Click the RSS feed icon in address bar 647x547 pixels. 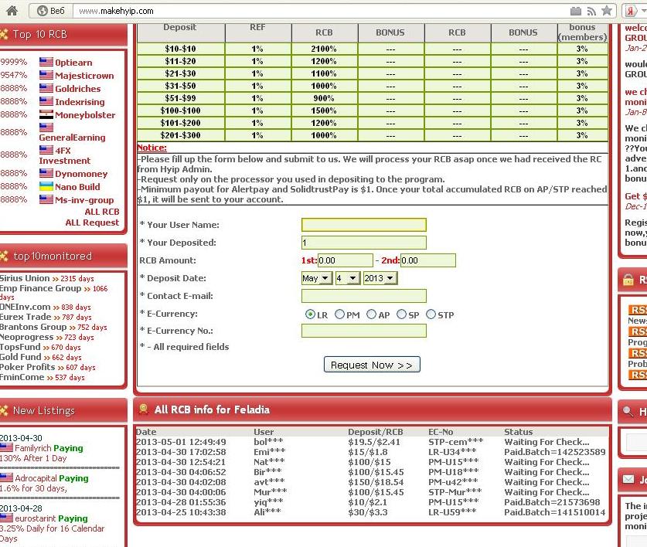[591, 11]
